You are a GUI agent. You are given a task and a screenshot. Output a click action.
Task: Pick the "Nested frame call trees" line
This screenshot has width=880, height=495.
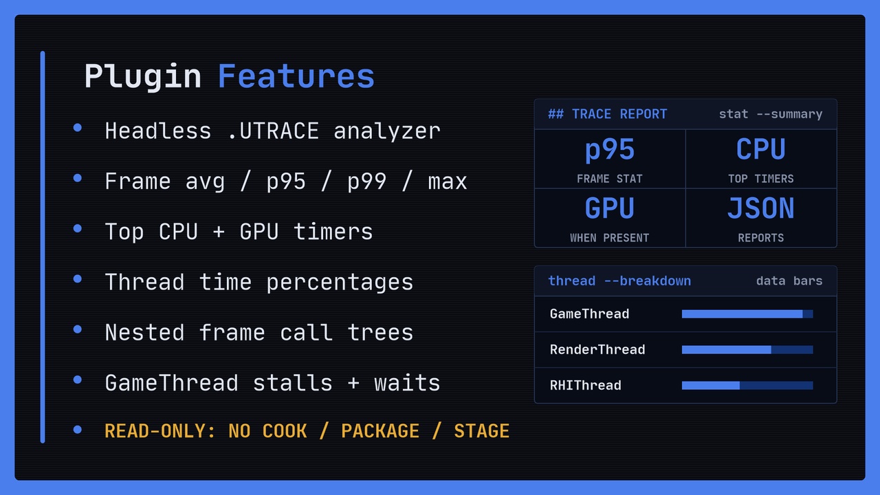pyautogui.click(x=259, y=333)
